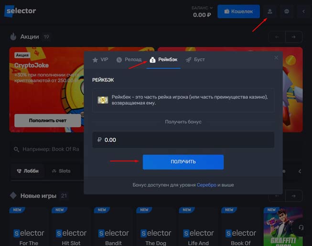
Task: Close the rakeback modal dialog
Action: (x=276, y=58)
